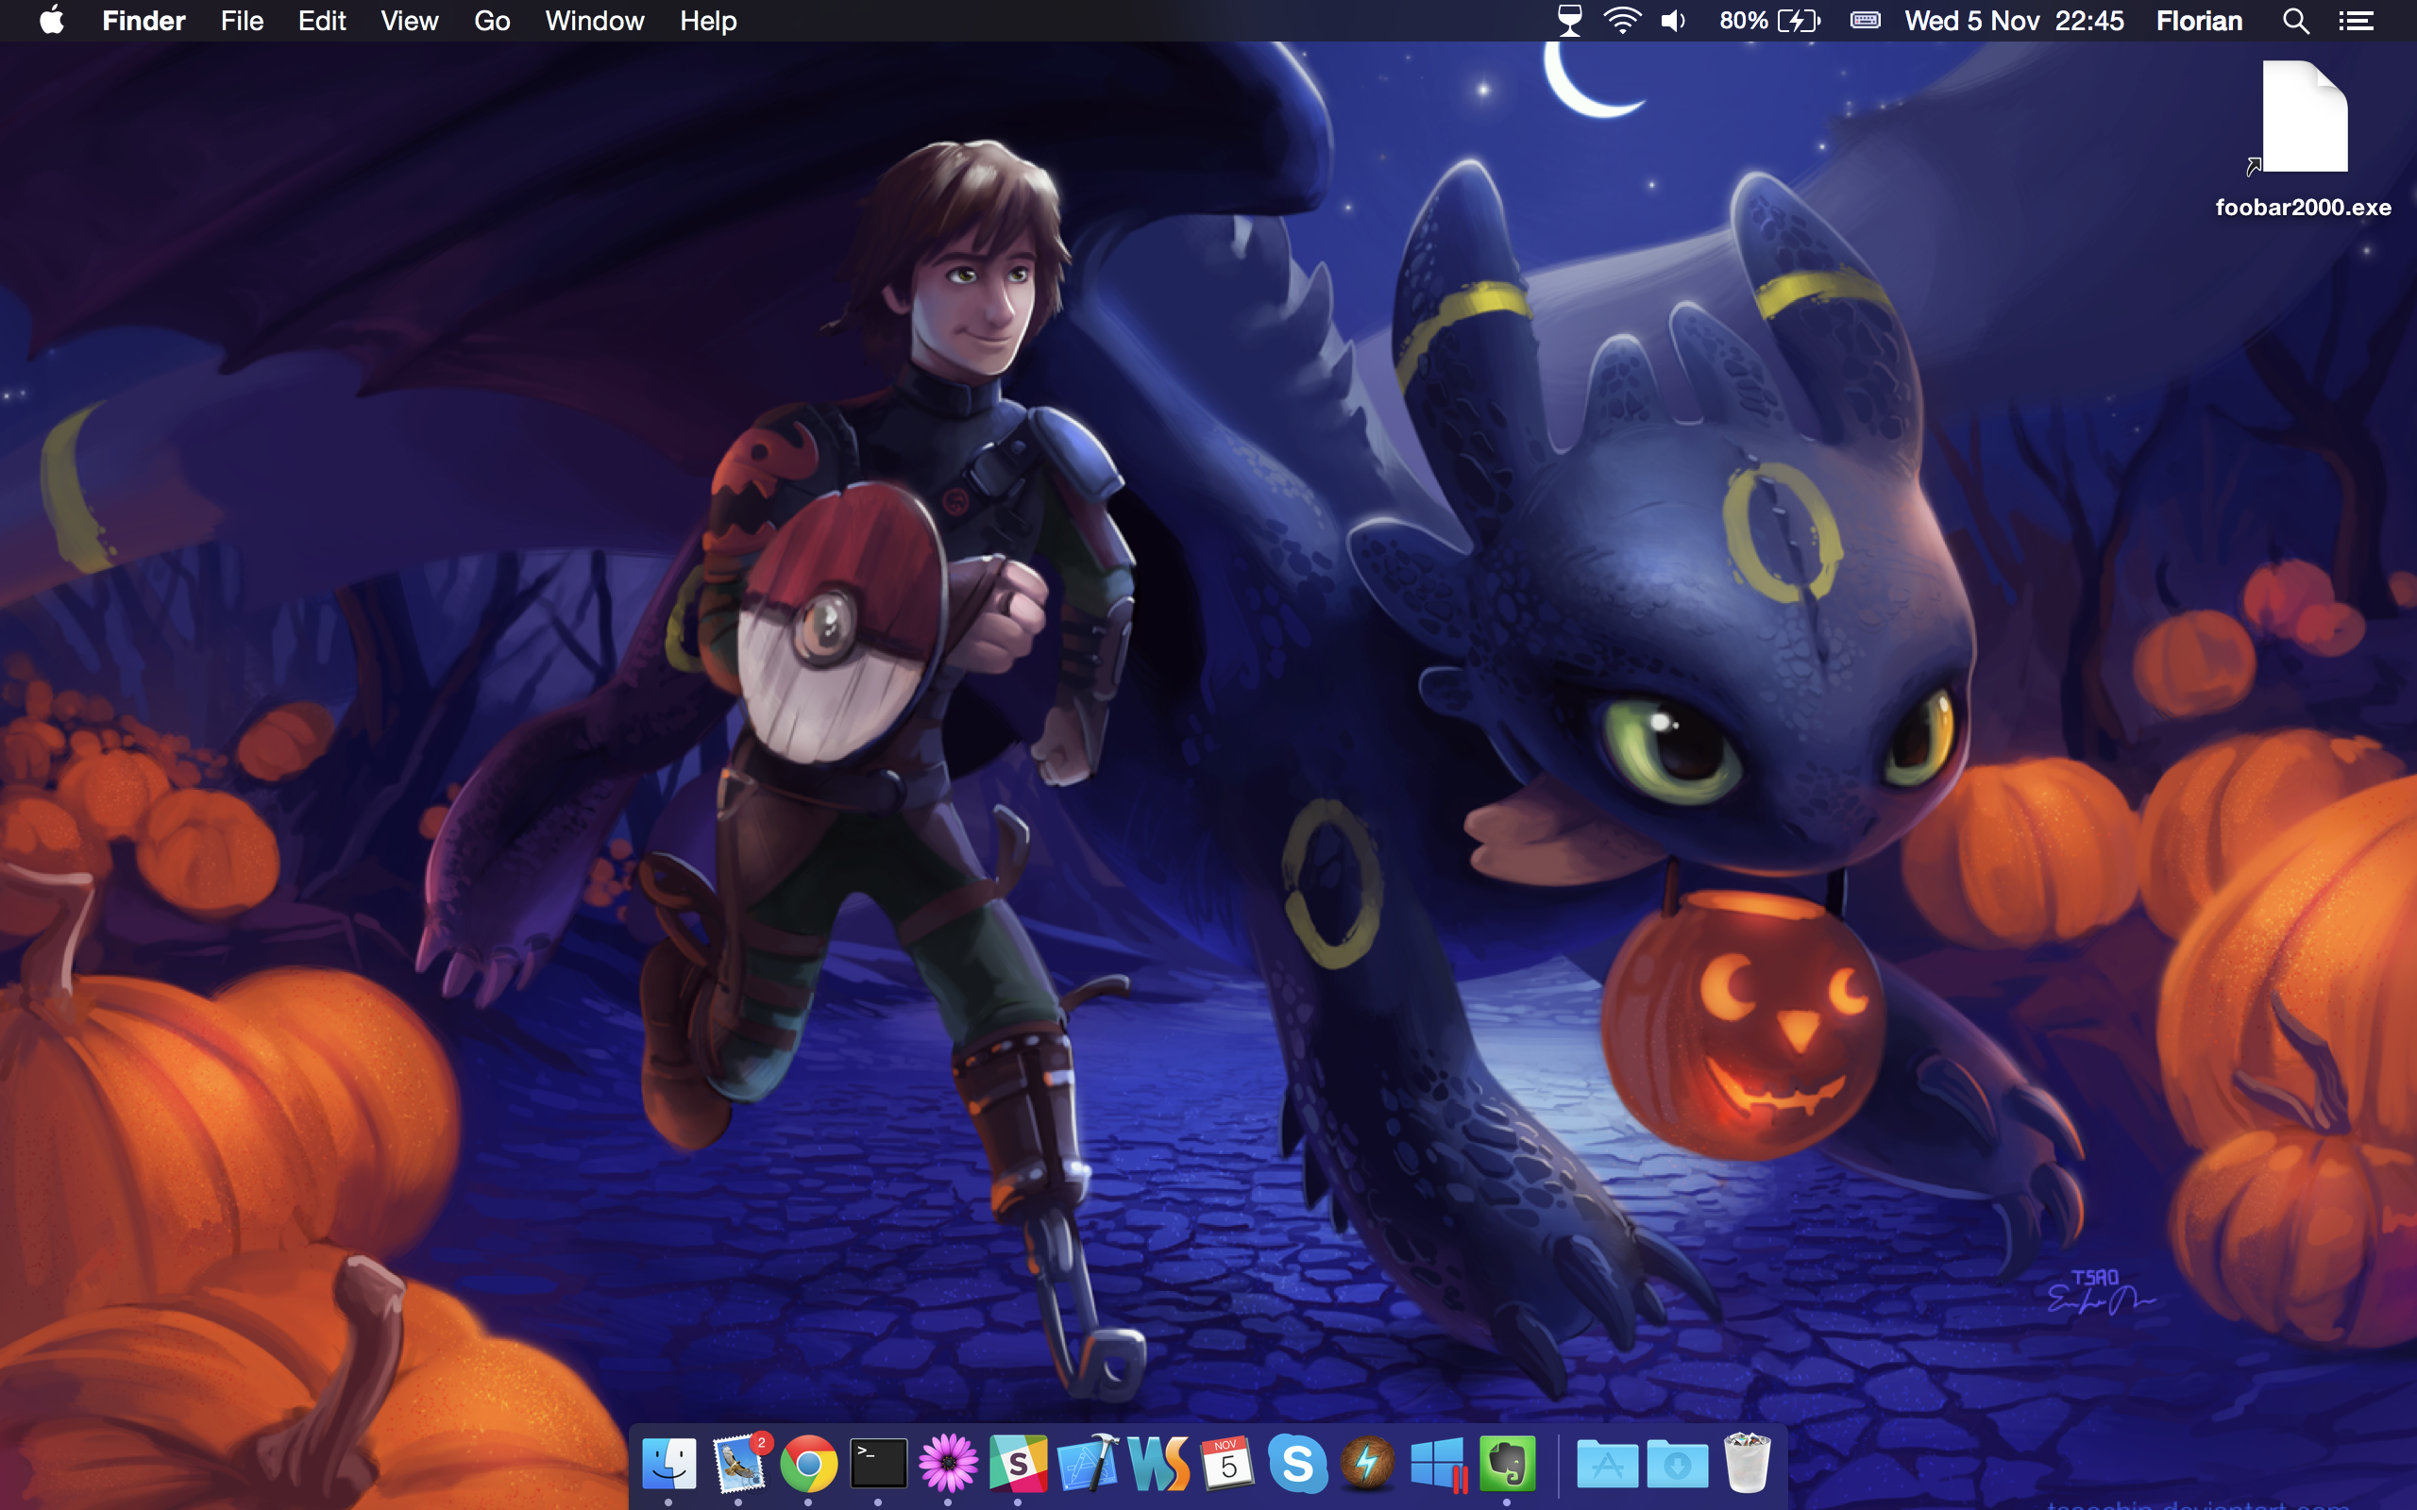The height and width of the screenshot is (1510, 2417).
Task: Open Skype from the Dock
Action: coord(1297,1464)
